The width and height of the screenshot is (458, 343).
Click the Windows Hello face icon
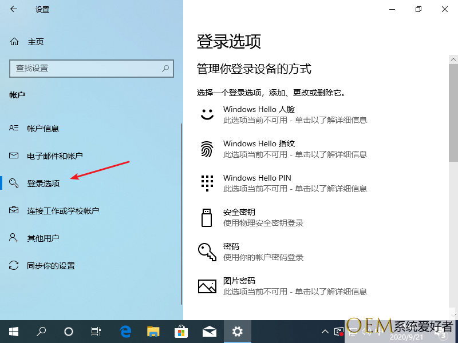coord(207,114)
